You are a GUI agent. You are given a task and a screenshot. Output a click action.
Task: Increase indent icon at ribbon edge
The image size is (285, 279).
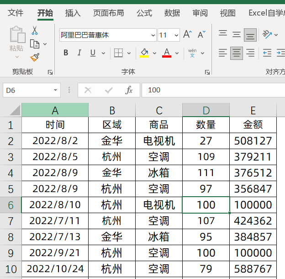281,53
